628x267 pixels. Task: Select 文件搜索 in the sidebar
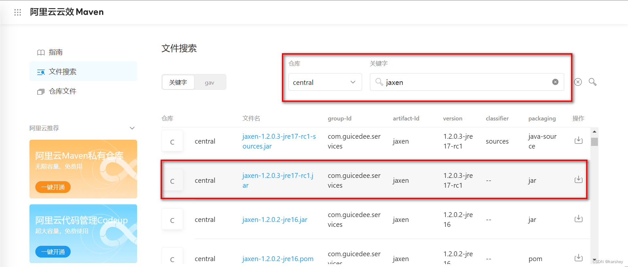(x=83, y=71)
